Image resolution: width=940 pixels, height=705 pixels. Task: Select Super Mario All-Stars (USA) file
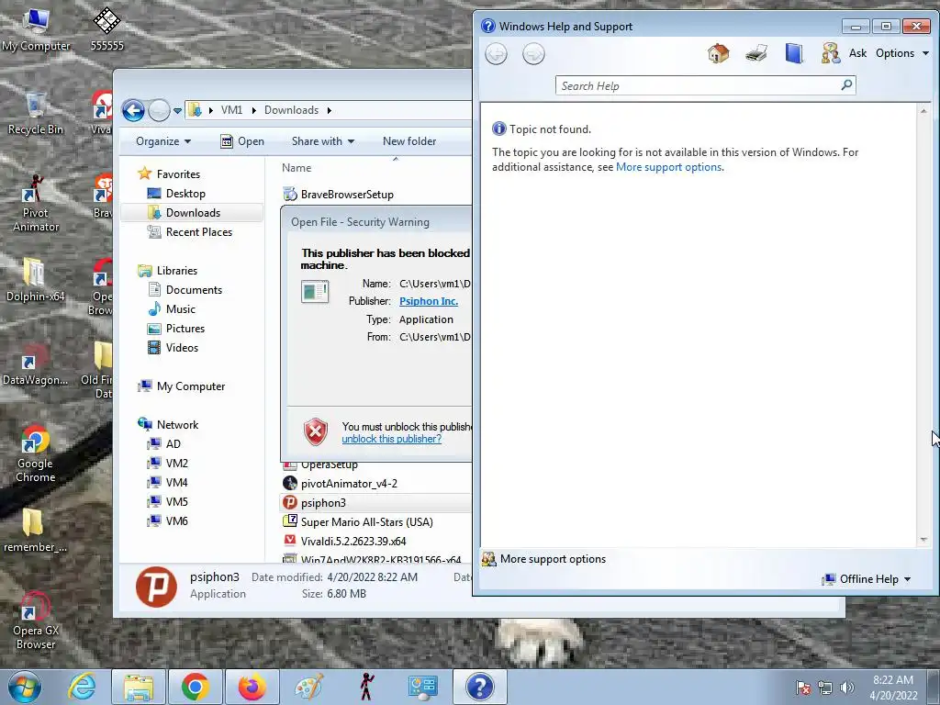pyautogui.click(x=366, y=521)
